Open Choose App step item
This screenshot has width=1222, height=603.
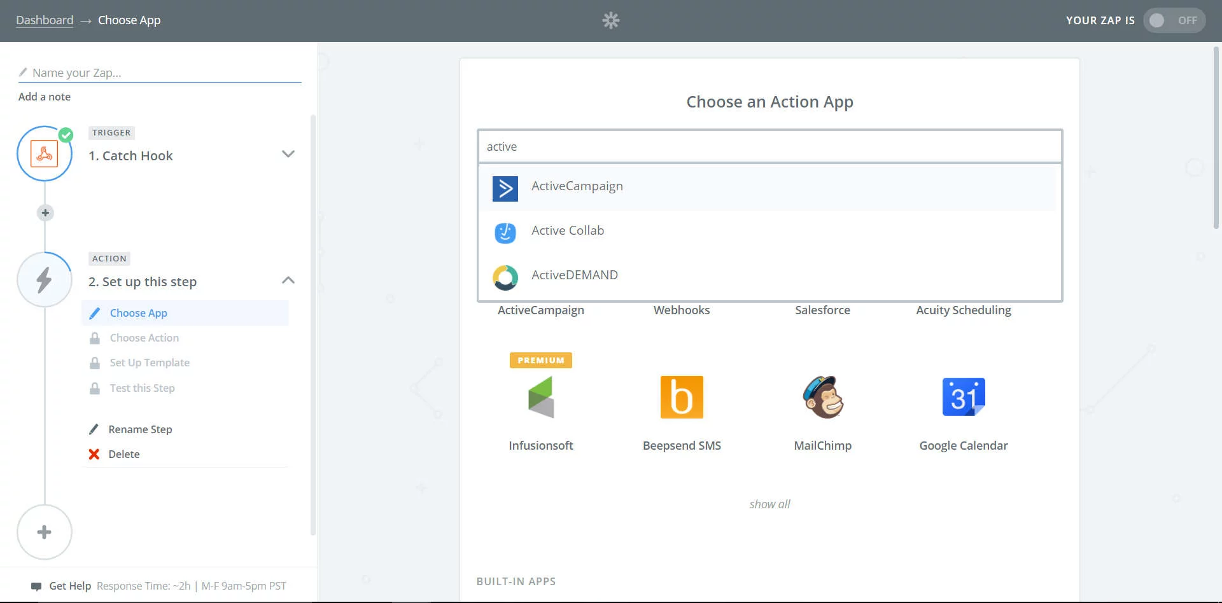click(x=185, y=313)
